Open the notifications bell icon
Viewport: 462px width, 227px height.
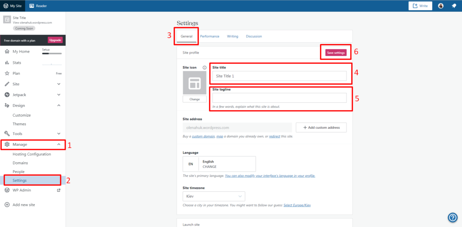454,6
